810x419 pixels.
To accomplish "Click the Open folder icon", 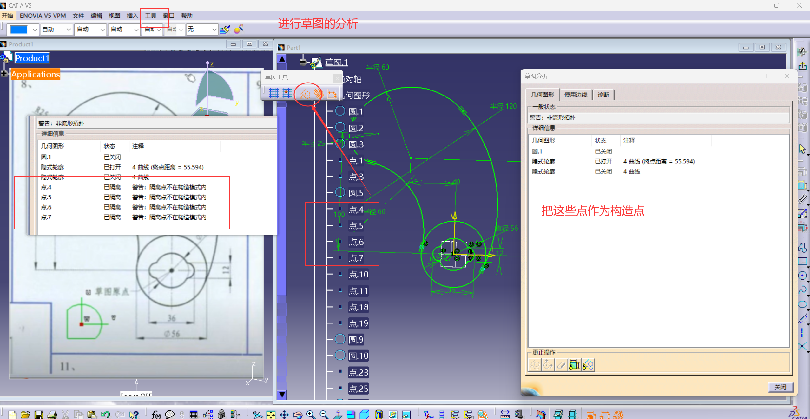I will click(x=25, y=415).
